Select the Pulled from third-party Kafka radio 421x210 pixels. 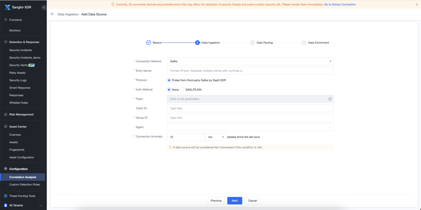point(169,80)
